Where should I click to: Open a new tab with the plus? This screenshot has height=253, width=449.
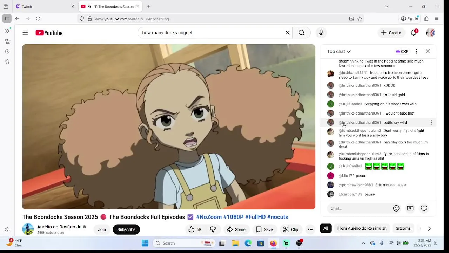tap(149, 6)
